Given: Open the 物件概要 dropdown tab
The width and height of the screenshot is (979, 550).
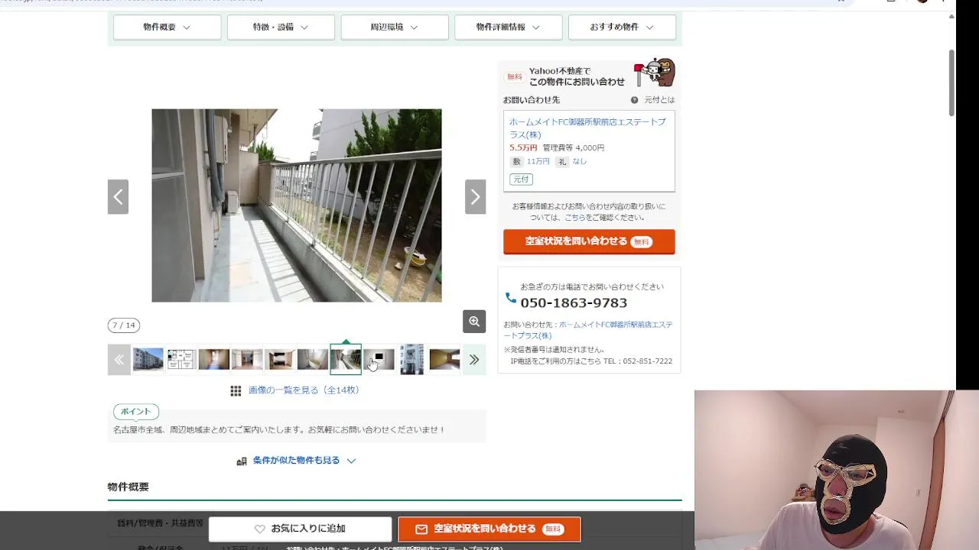Looking at the screenshot, I should click(167, 27).
